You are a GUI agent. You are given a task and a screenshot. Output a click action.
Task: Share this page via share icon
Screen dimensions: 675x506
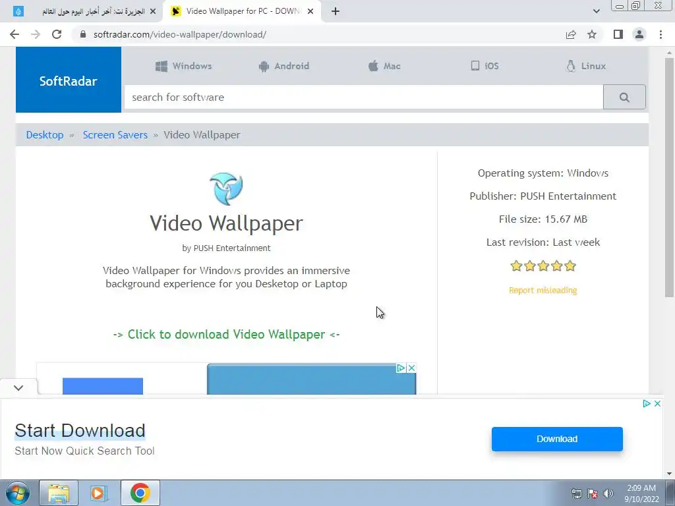click(571, 34)
